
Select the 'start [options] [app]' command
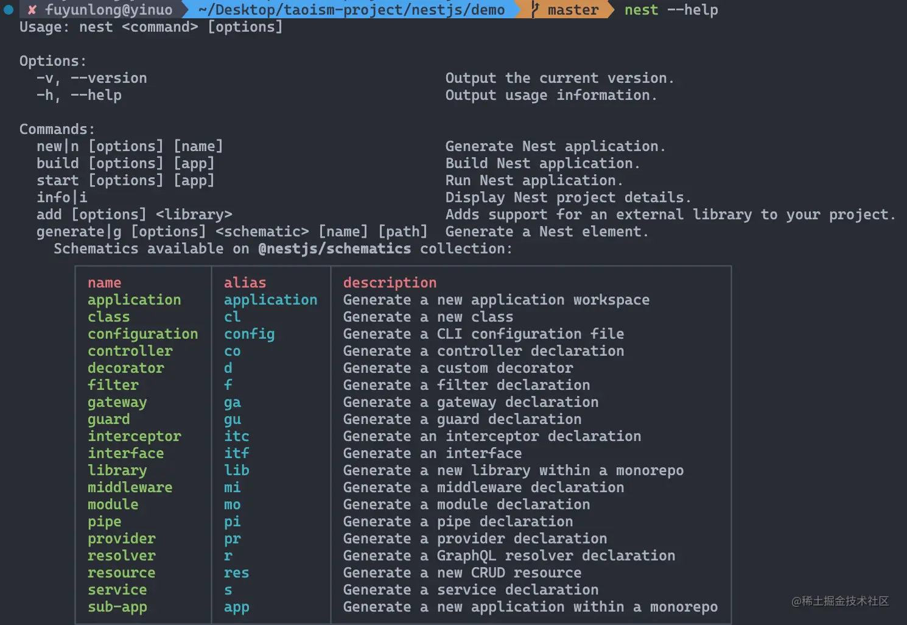[125, 180]
